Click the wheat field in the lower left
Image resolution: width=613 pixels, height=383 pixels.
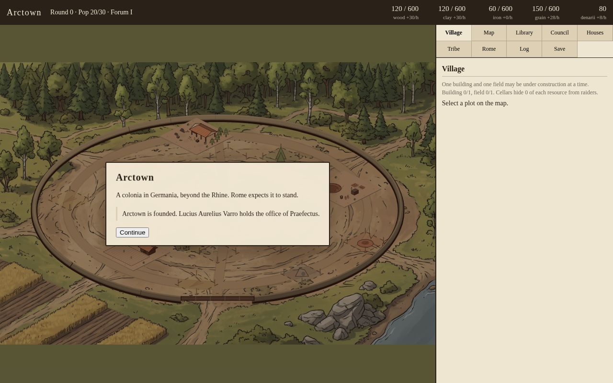coord(72,311)
